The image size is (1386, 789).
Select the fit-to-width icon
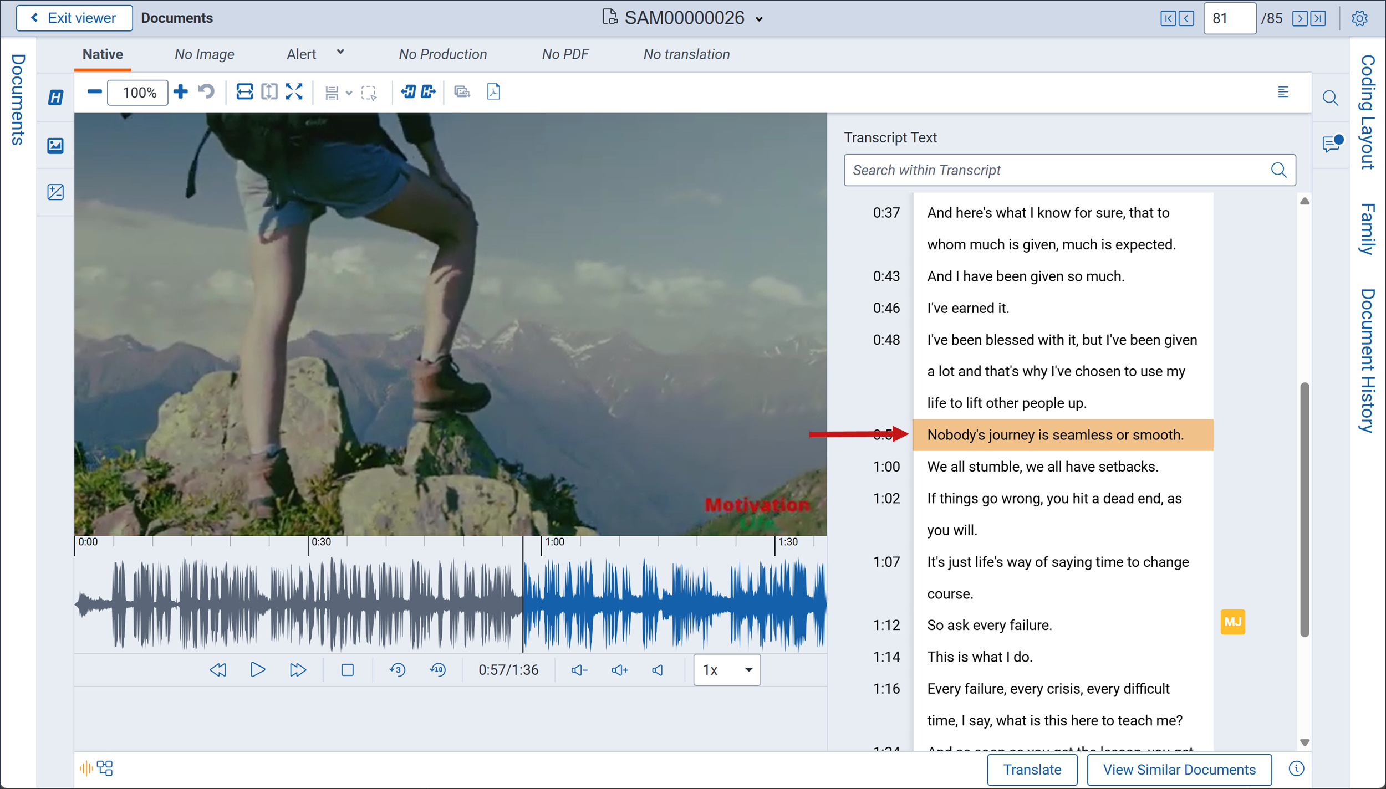tap(244, 92)
